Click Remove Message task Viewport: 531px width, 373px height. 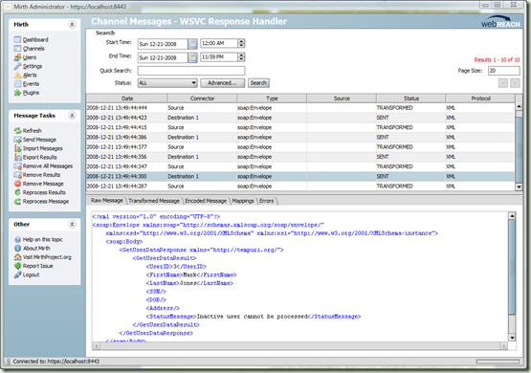pos(38,184)
